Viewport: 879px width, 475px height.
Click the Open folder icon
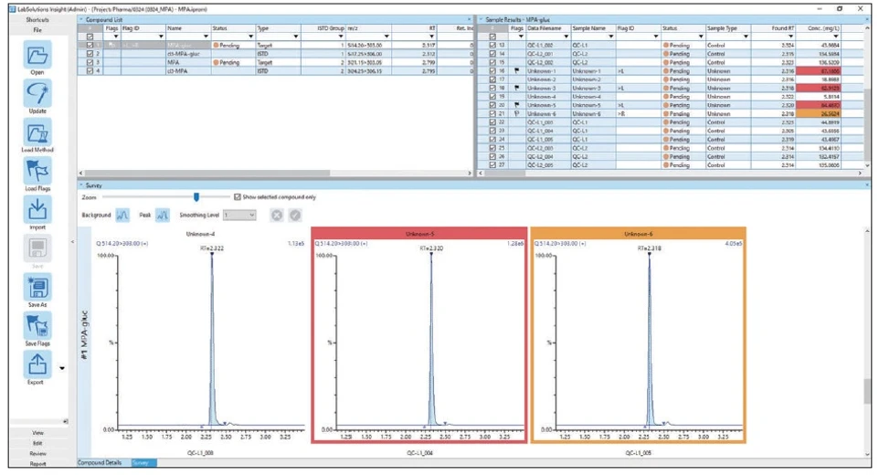(37, 54)
